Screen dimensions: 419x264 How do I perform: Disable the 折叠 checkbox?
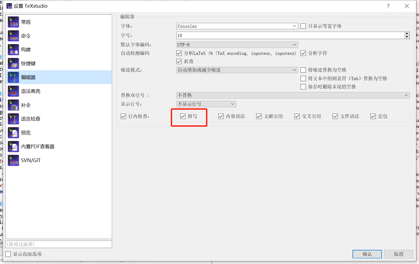pyautogui.click(x=179, y=61)
